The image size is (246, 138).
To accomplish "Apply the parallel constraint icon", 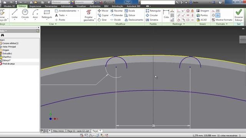I will coord(179,15).
